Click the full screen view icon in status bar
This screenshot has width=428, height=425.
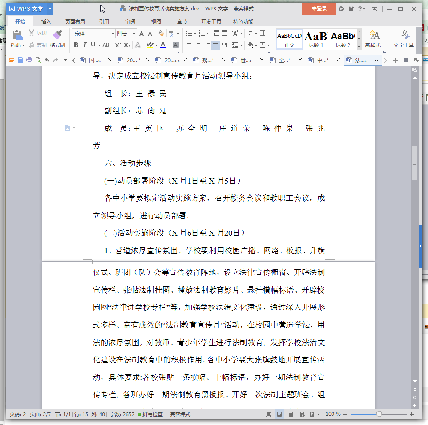tap(268, 414)
